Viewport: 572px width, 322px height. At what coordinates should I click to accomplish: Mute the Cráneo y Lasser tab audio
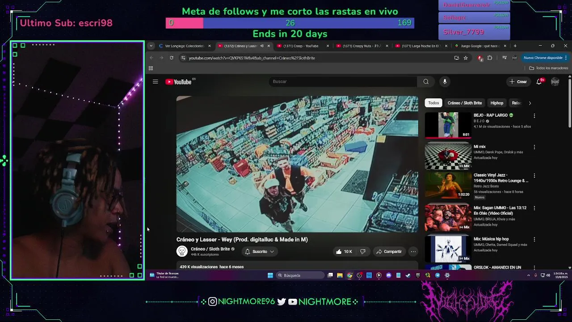coord(262,46)
